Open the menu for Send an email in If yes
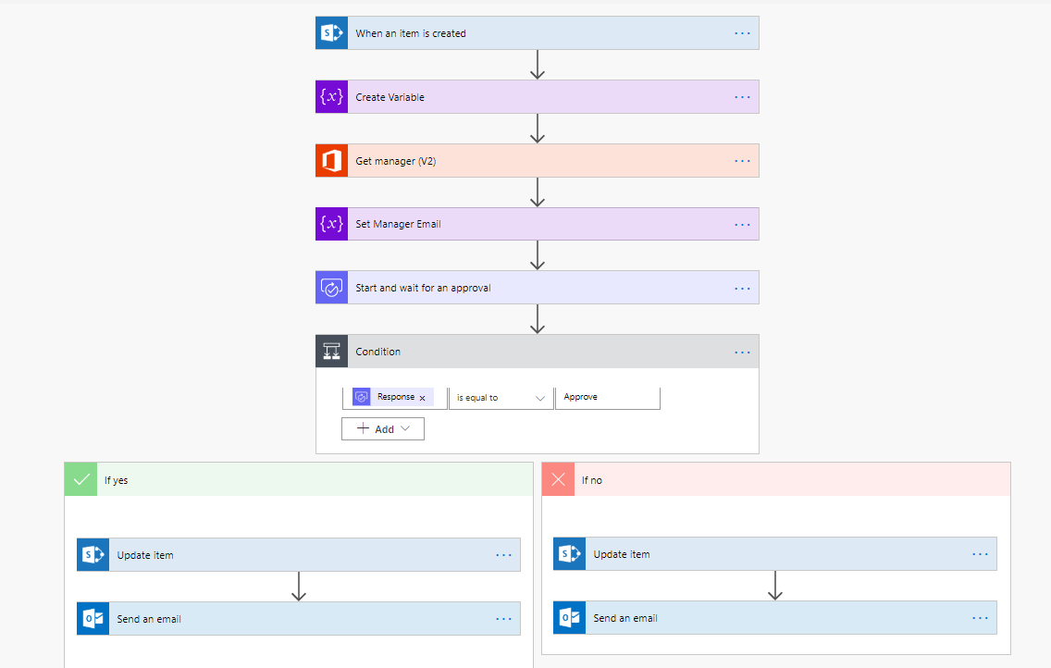Screen dimensions: 1051x668 (503, 618)
